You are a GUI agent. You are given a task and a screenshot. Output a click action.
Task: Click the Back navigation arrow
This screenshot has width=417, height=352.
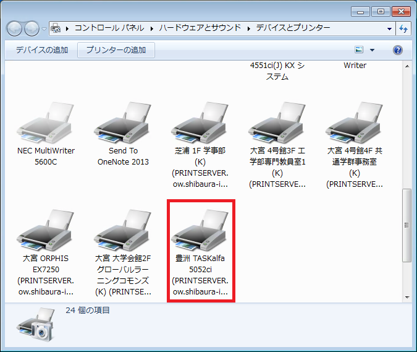[x=15, y=28]
